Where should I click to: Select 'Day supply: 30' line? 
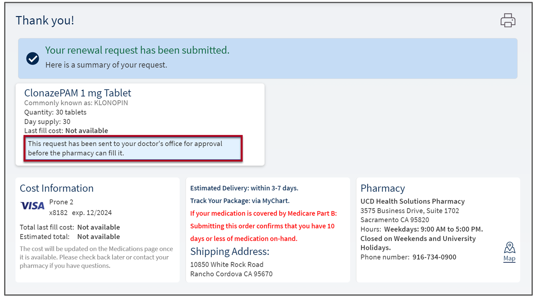click(x=47, y=122)
